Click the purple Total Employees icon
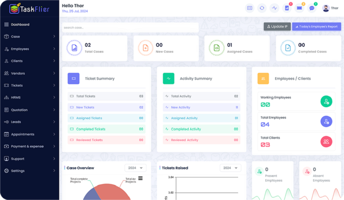 tap(326, 122)
